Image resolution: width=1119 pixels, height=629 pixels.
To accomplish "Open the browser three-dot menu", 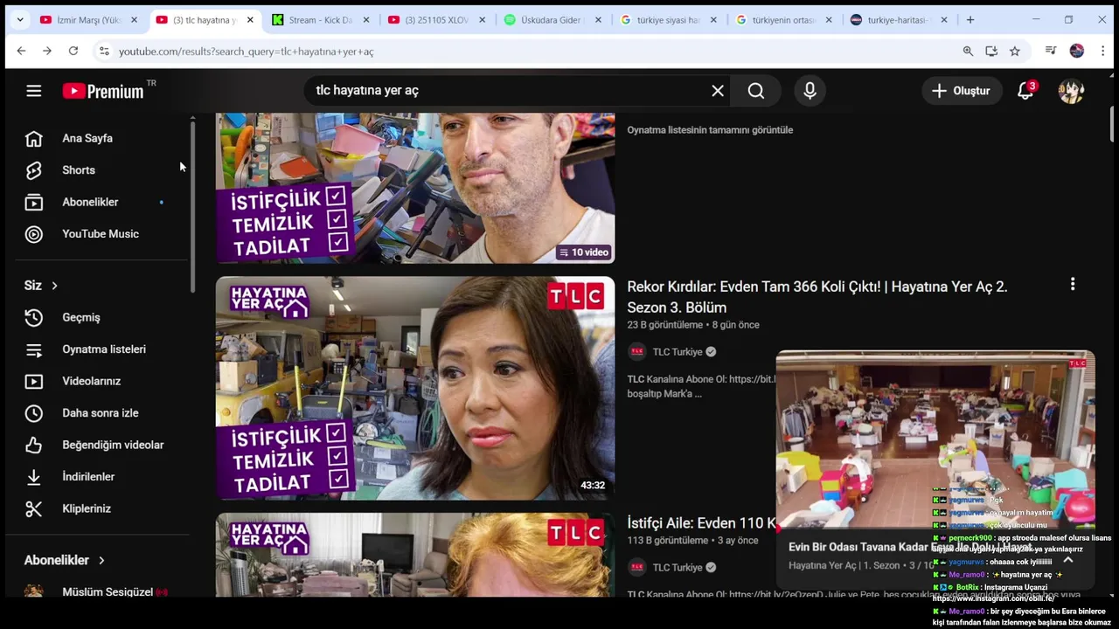I will 1103,52.
